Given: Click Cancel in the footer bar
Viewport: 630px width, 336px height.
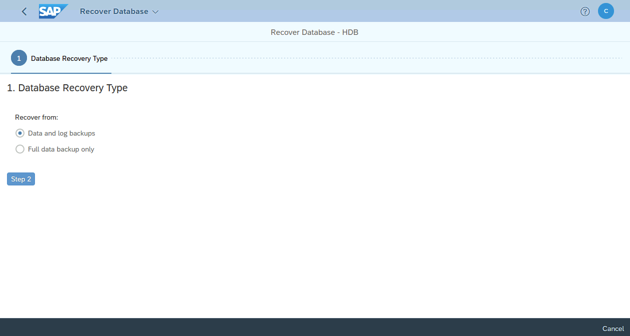Looking at the screenshot, I should (x=613, y=329).
